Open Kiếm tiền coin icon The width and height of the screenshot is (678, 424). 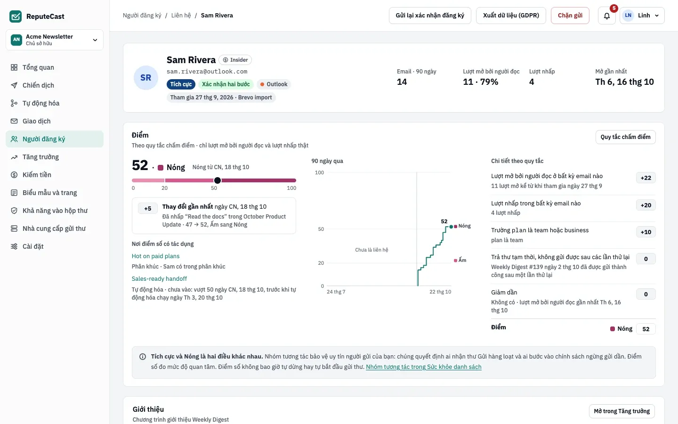[14, 175]
